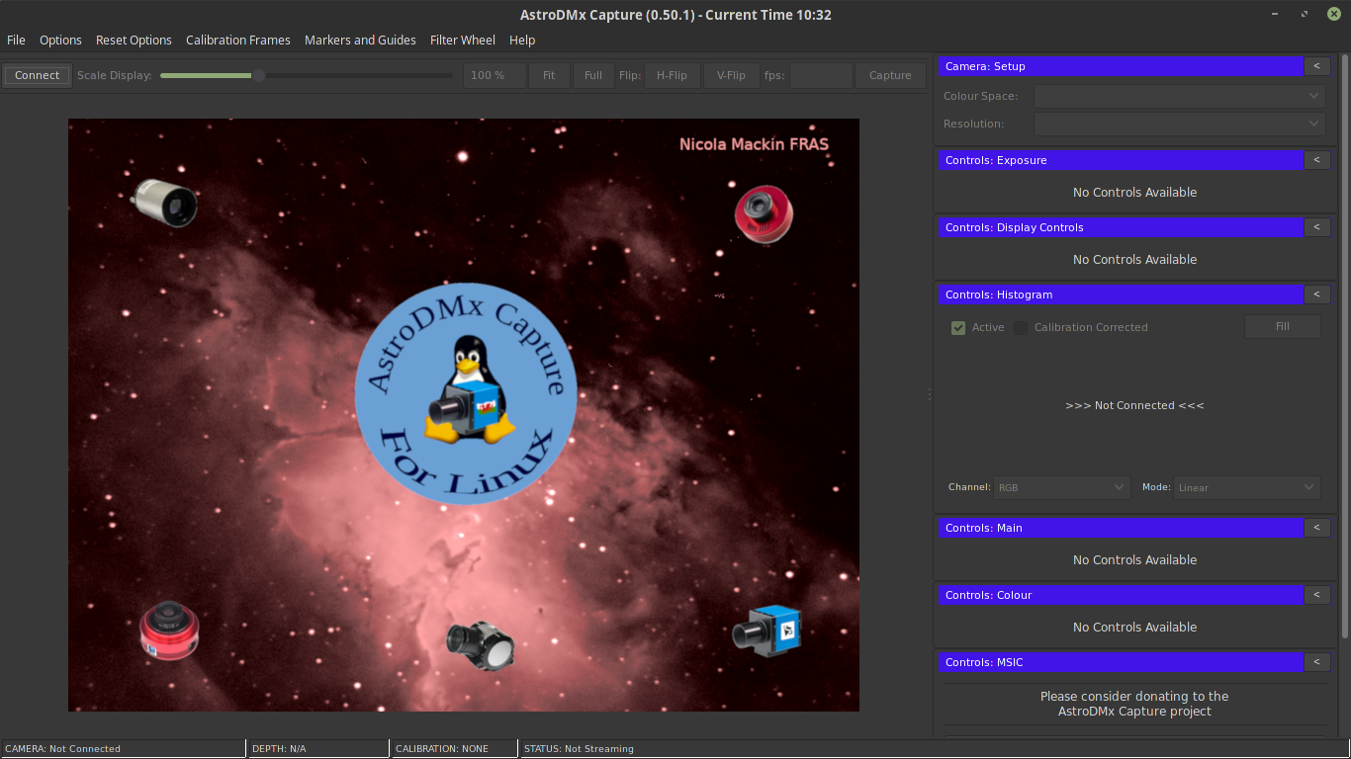Click the Controls: Histogram header title
Screen dimensions: 1351x759
tap(999, 295)
